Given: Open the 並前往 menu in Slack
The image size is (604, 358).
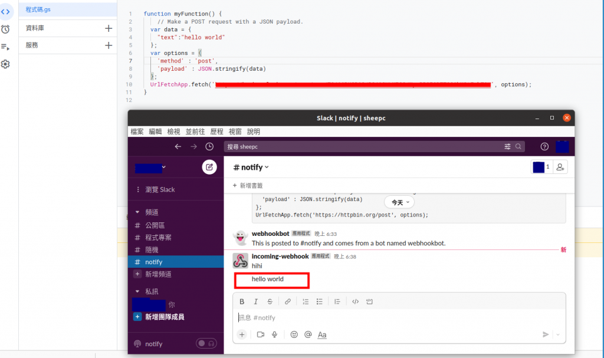Looking at the screenshot, I should [195, 132].
